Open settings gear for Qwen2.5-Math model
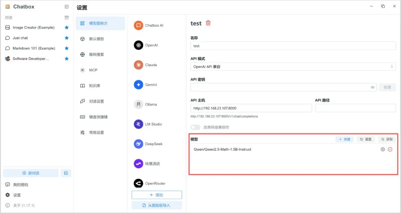The image size is (401, 213). tap(382, 149)
